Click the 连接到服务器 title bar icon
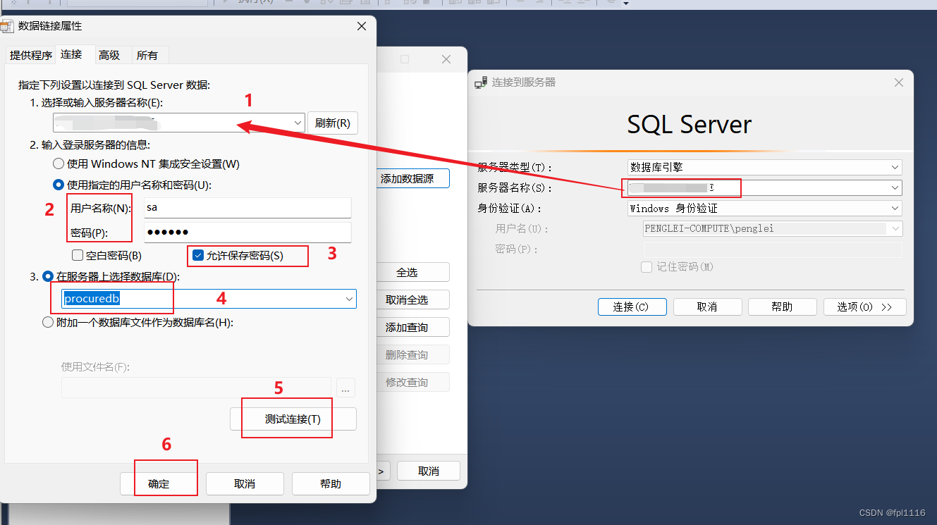The height and width of the screenshot is (525, 937). coord(481,82)
